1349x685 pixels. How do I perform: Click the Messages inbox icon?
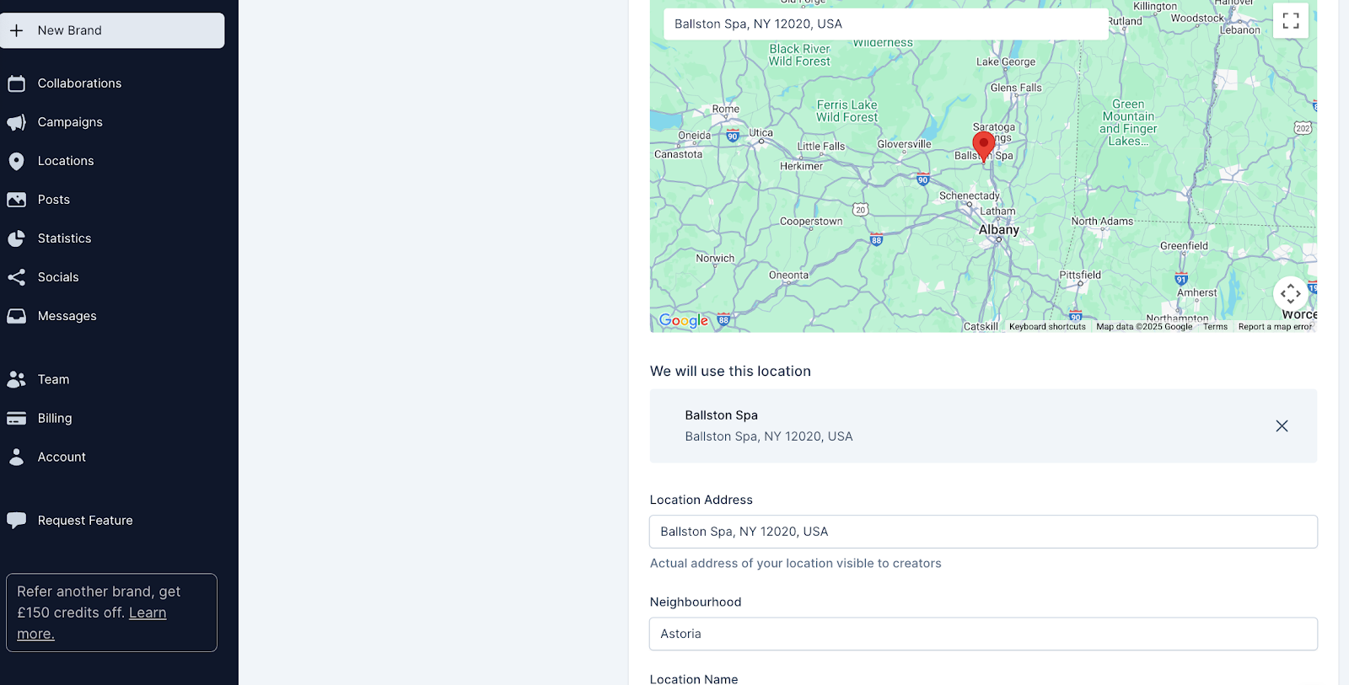pyautogui.click(x=16, y=316)
